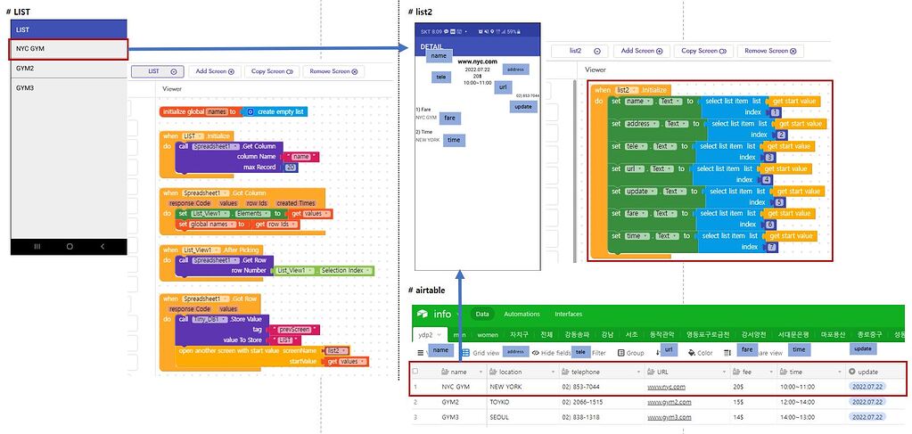This screenshot has width=912, height=434.
Task: Click Add Screen plus in LIST editor
Action: [x=231, y=71]
